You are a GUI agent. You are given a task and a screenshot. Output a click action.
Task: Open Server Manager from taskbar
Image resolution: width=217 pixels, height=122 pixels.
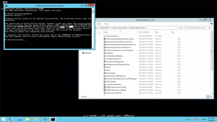[11, 119]
